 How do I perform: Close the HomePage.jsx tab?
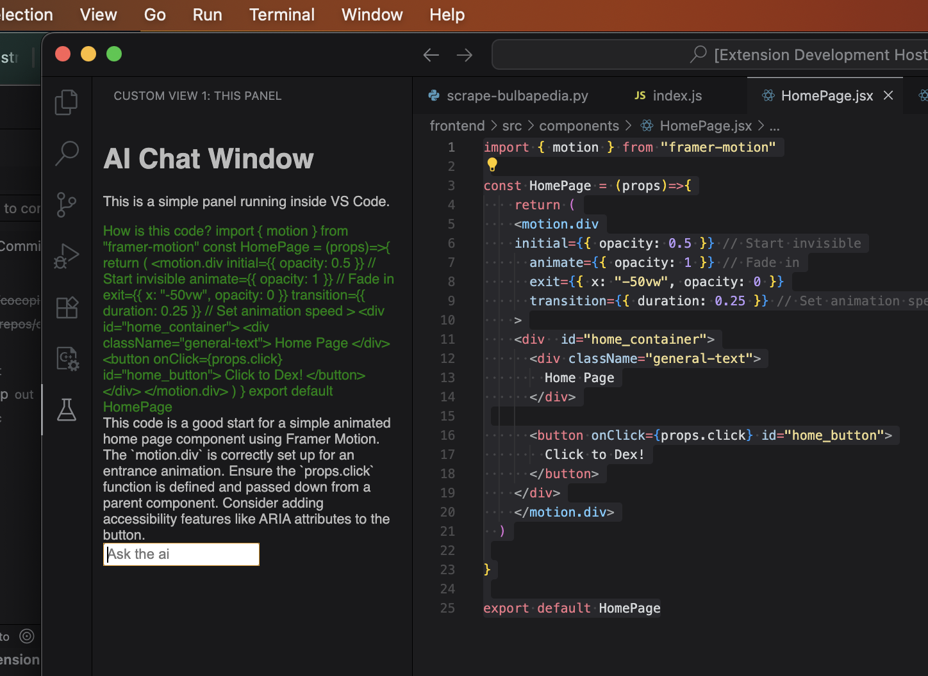tap(888, 95)
